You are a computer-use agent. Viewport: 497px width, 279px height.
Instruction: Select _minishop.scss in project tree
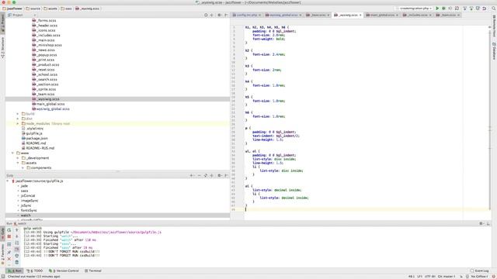(x=47, y=45)
